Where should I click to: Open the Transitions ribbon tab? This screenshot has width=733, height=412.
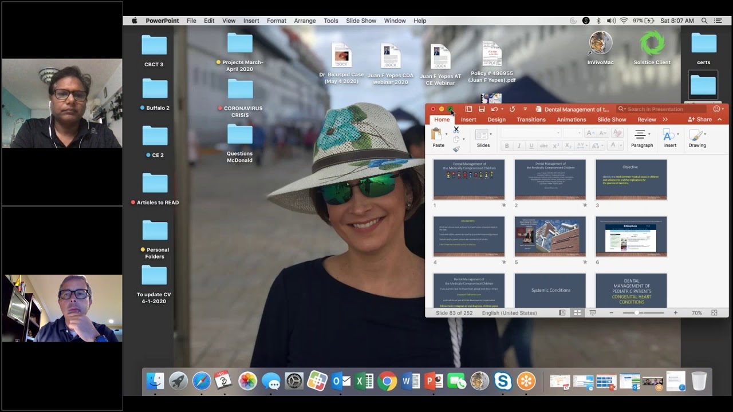pos(531,120)
